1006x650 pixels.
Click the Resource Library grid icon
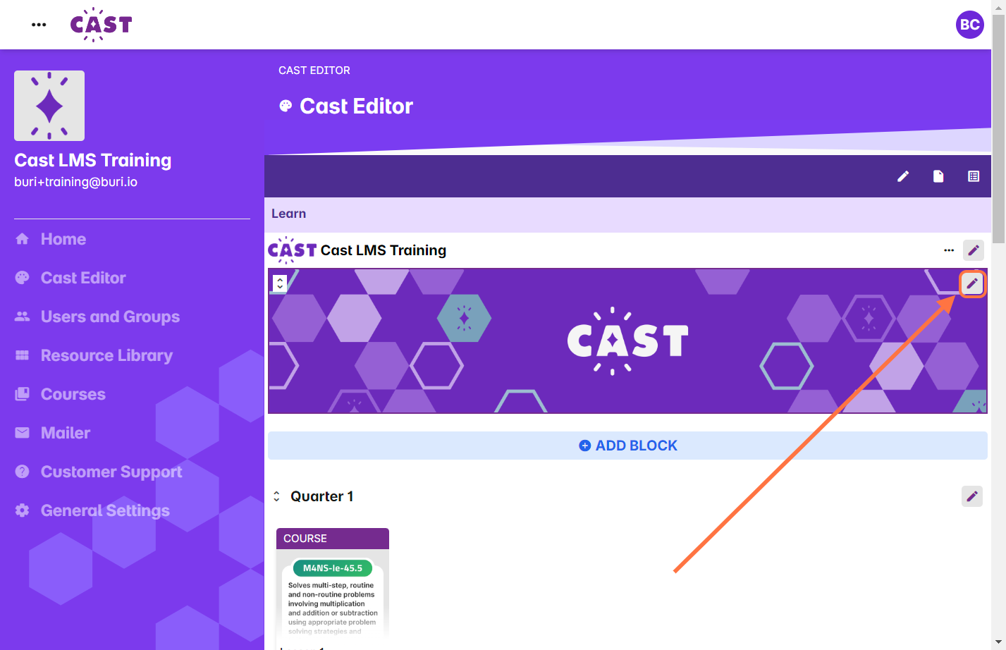pyautogui.click(x=23, y=355)
